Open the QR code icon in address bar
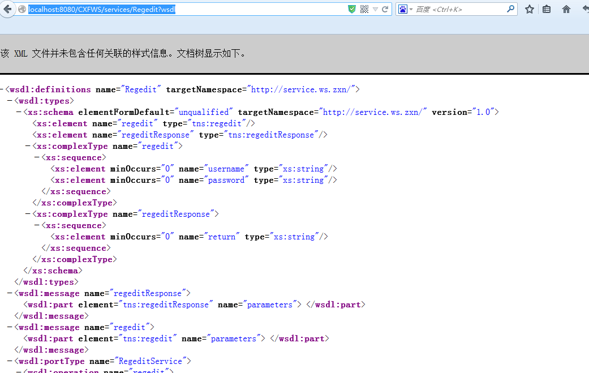The image size is (589, 373). pos(364,10)
